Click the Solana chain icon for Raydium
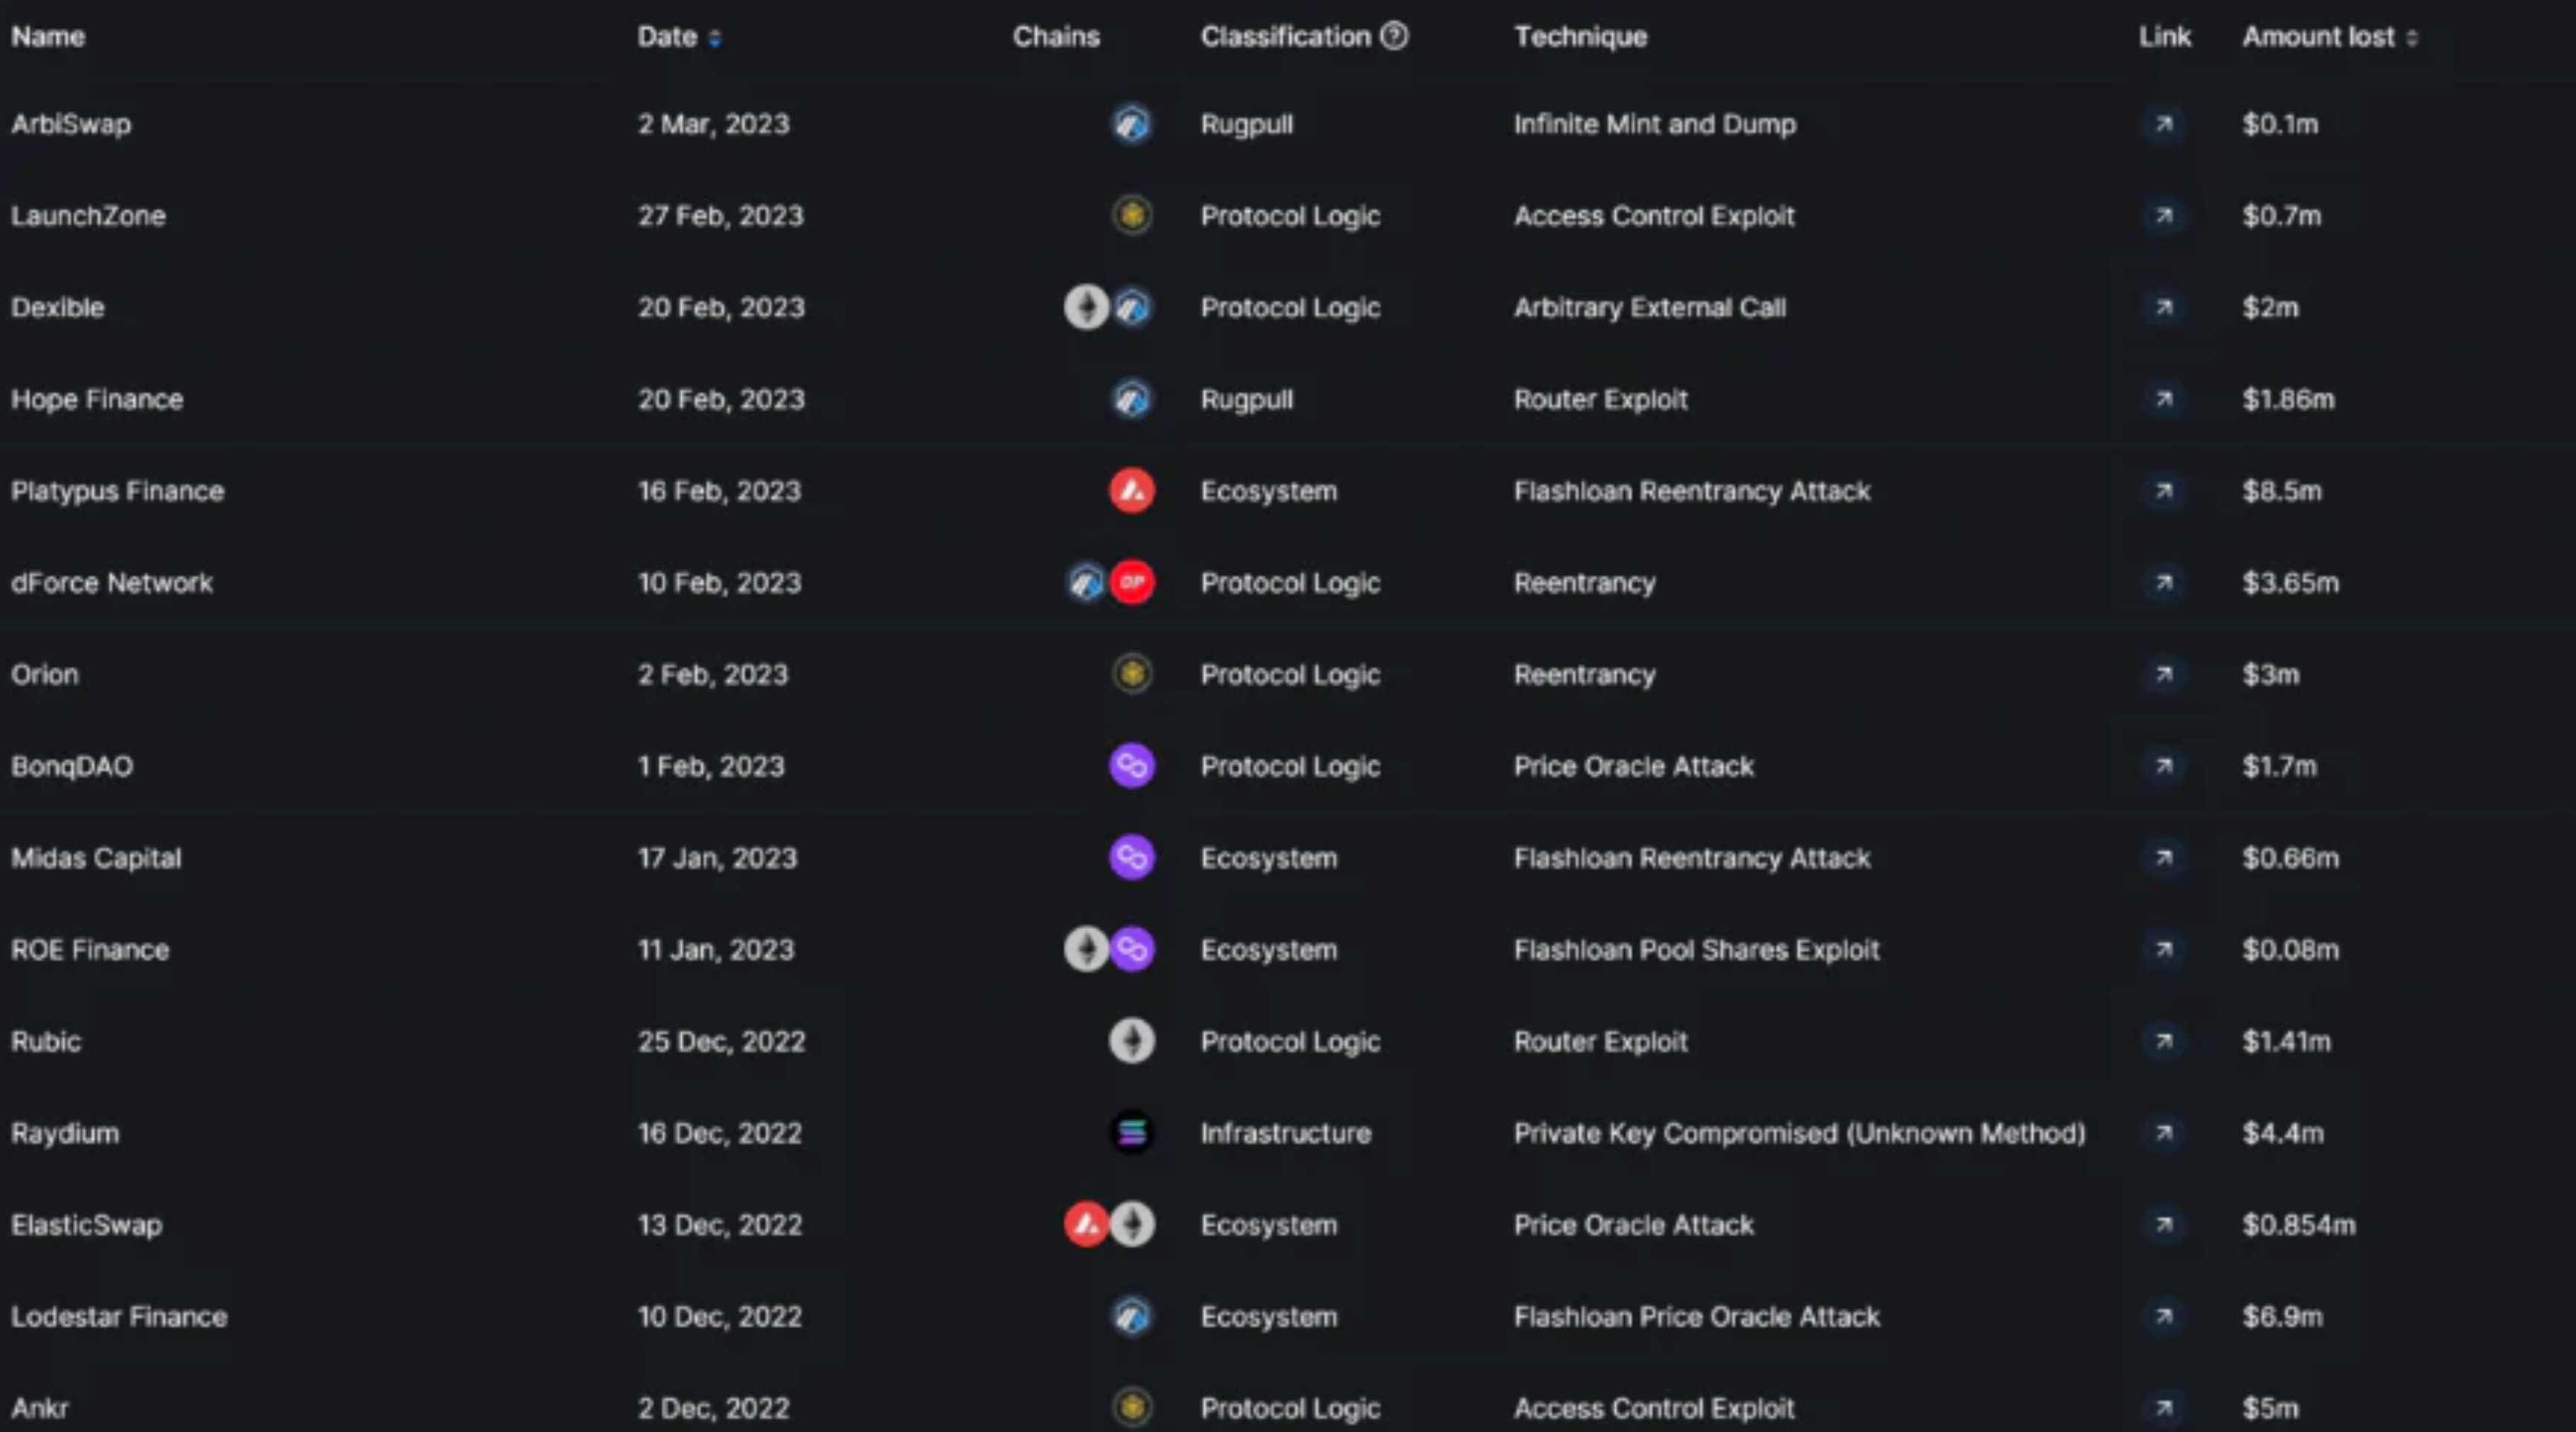This screenshot has width=2576, height=1432. [x=1132, y=1133]
